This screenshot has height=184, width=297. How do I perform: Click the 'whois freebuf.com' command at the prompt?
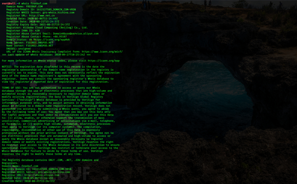34,3
